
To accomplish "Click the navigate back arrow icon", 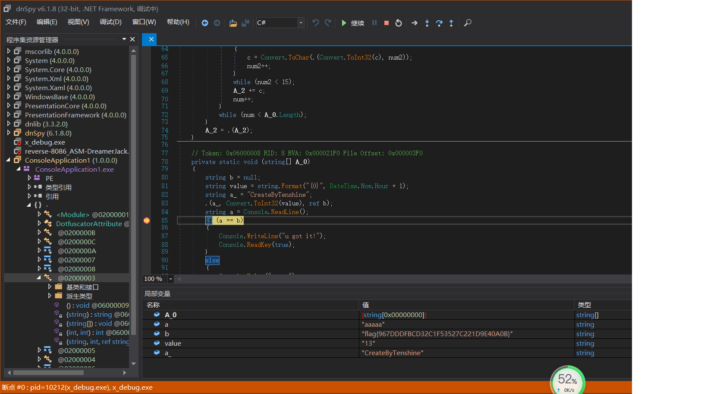I will (x=205, y=23).
